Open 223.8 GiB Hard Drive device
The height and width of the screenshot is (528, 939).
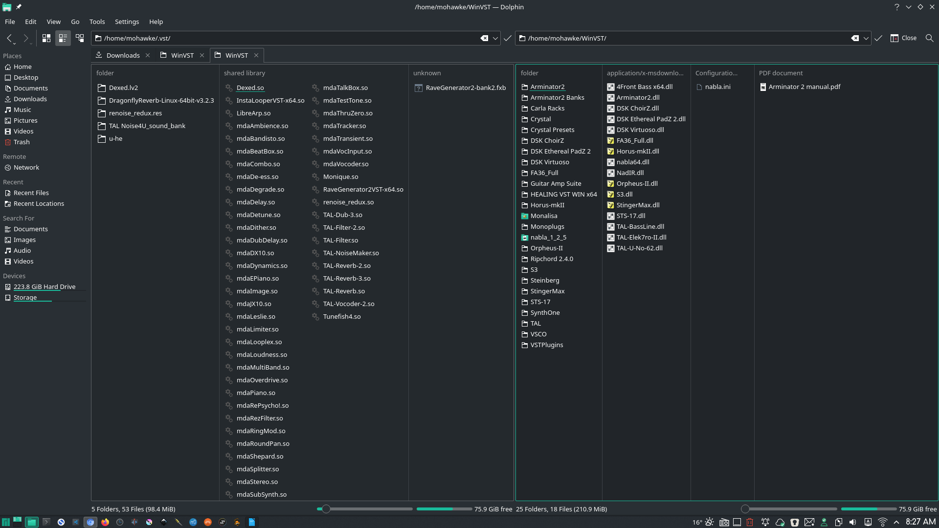[45, 286]
